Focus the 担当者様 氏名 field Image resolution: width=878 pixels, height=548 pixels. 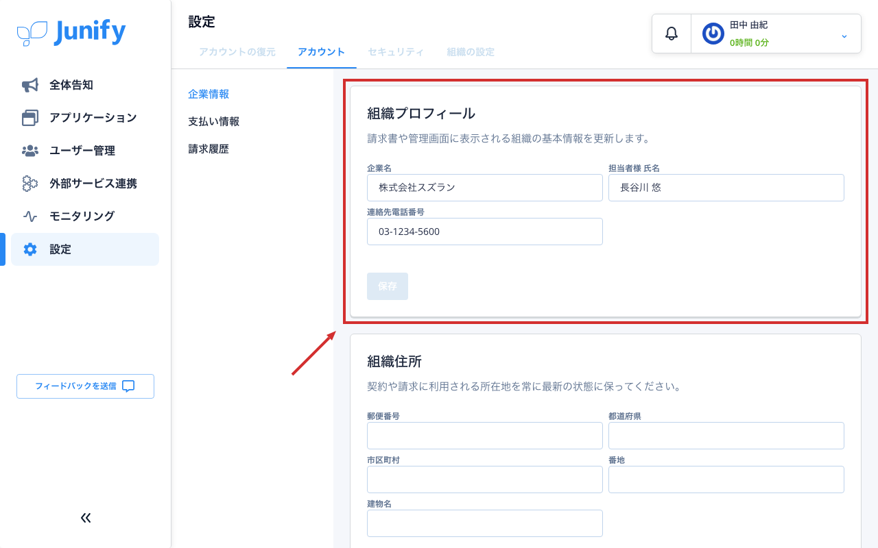[x=726, y=188]
